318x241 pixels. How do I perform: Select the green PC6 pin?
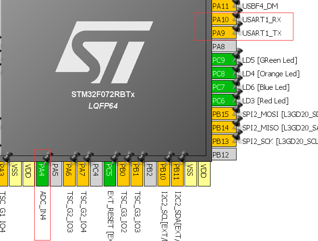click(x=224, y=100)
